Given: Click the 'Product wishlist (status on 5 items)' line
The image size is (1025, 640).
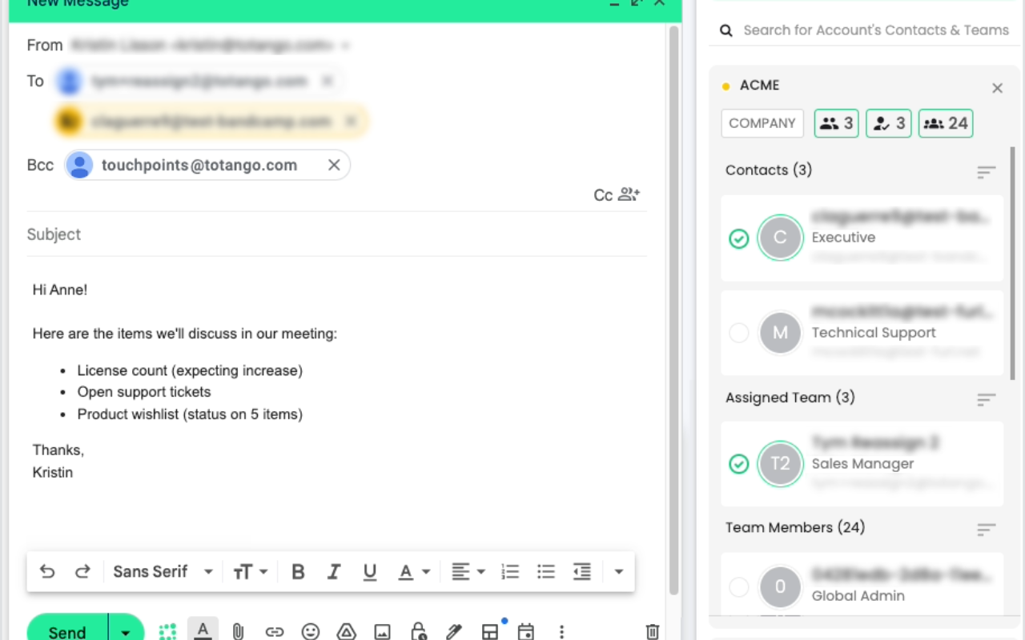Looking at the screenshot, I should point(190,414).
